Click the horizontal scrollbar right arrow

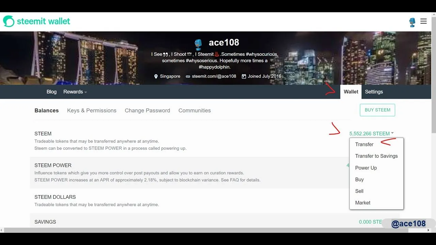(x=429, y=230)
